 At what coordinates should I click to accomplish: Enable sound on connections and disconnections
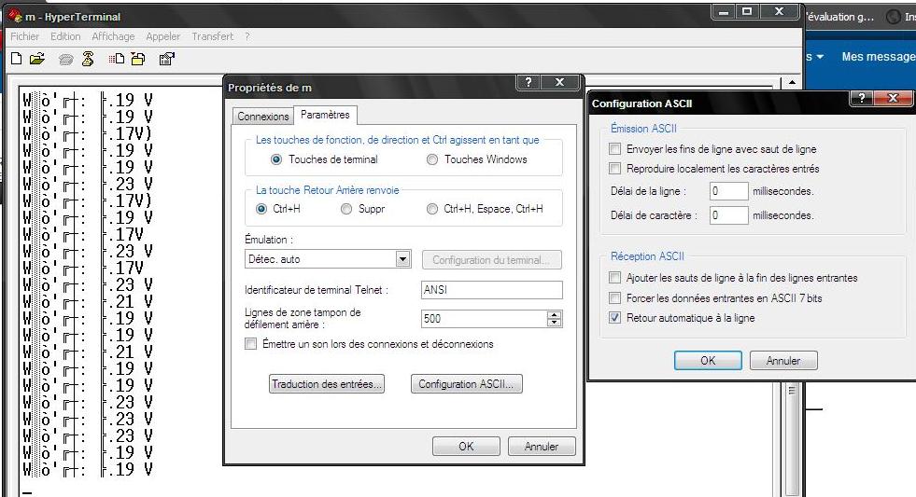(x=250, y=343)
